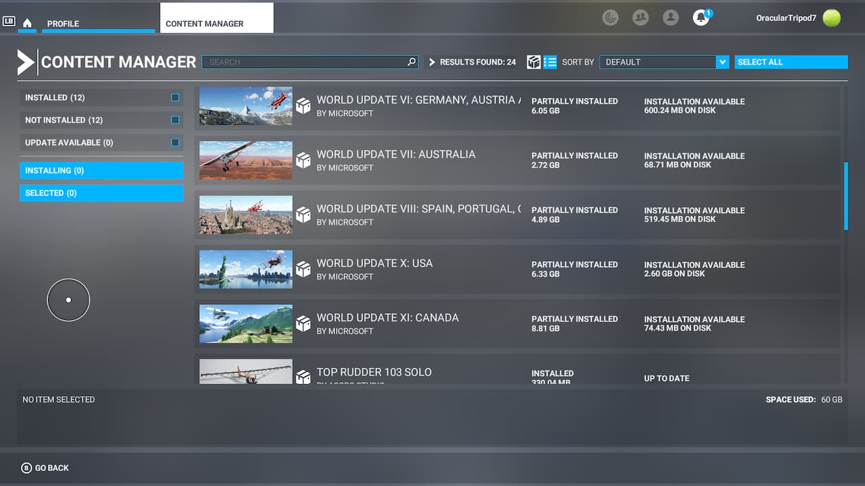Select World Update VI: Germany, Austria title
Image resolution: width=865 pixels, height=486 pixels.
(419, 100)
